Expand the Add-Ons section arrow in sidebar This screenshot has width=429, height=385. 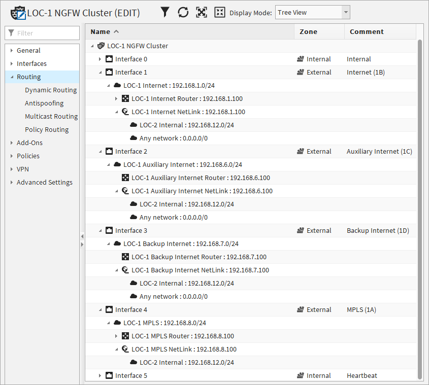click(x=12, y=143)
